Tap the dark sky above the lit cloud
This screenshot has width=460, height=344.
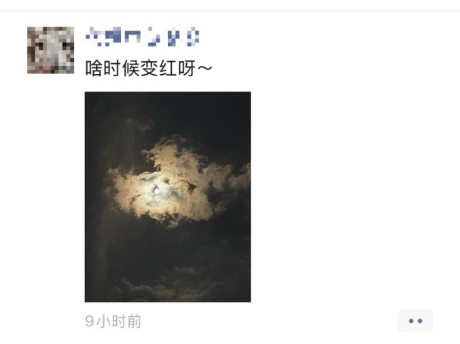coord(168,113)
